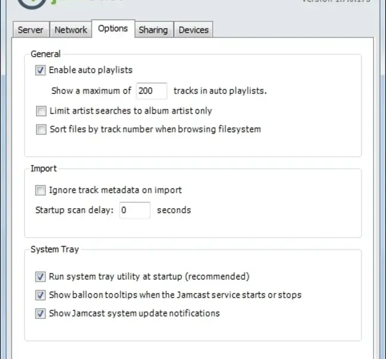386x359 pixels.
Task: Disable the Enable auto playlists checkbox
Action: 41,70
